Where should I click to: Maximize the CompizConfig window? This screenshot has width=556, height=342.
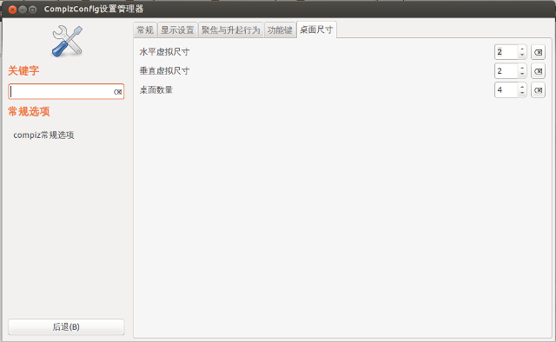[x=33, y=10]
